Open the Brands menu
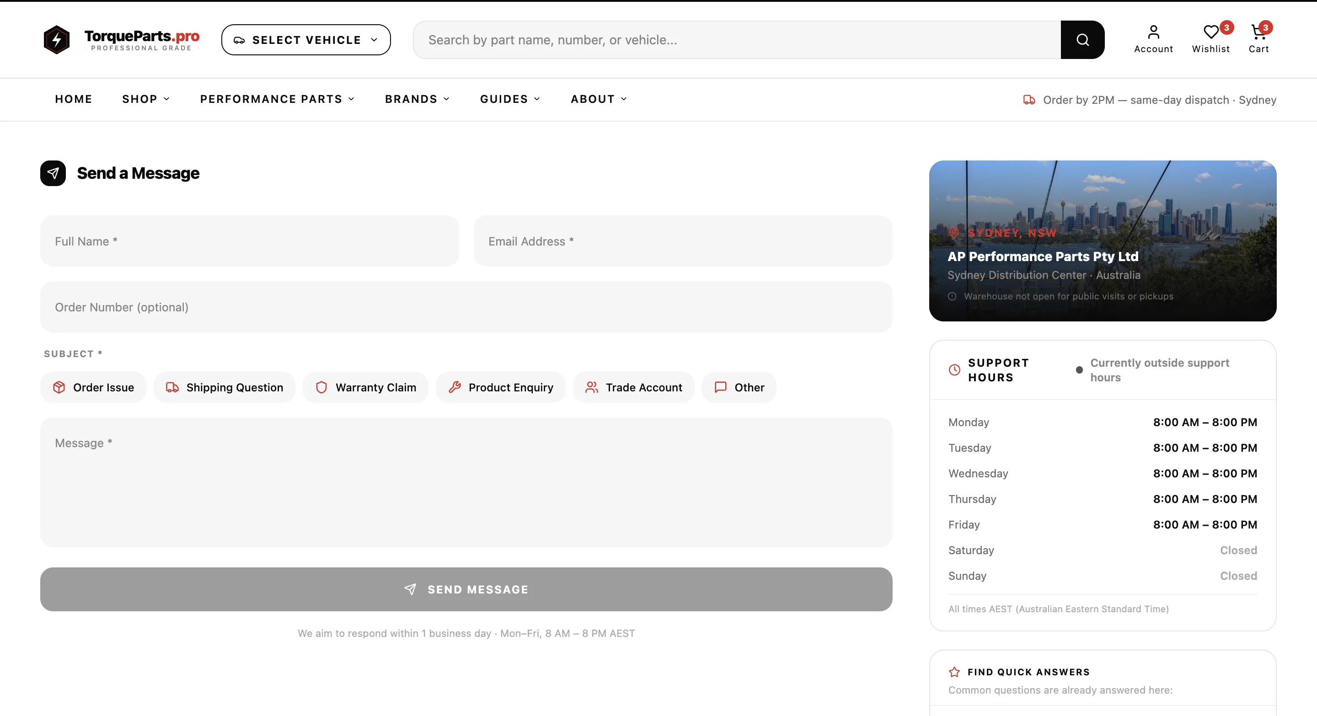This screenshot has width=1317, height=716. coord(417,99)
